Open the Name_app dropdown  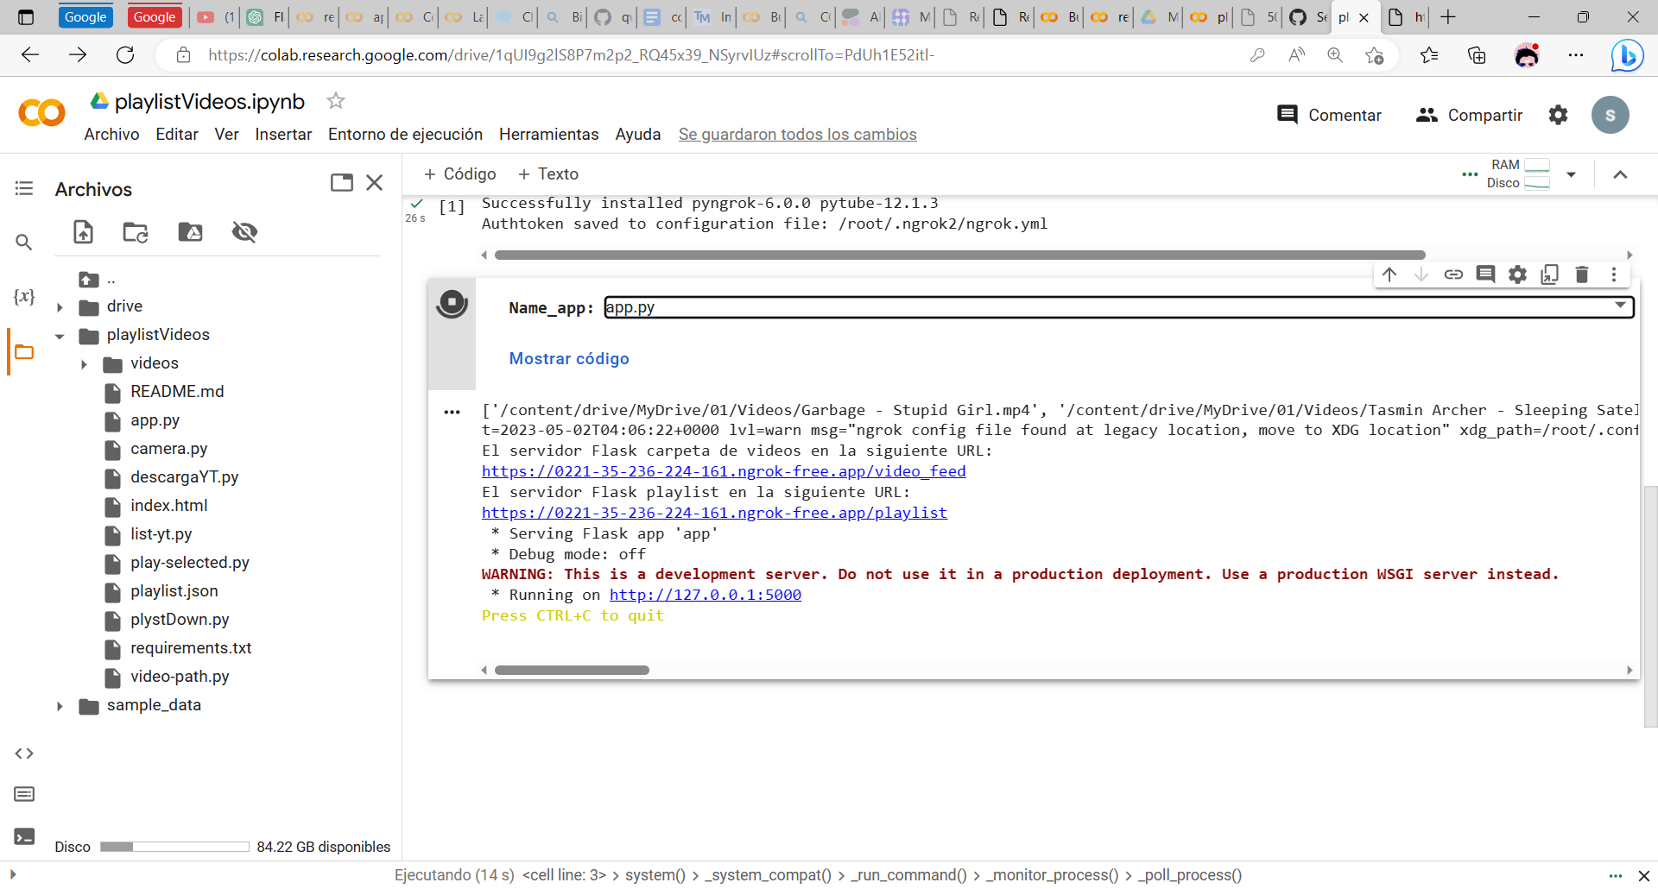click(x=1621, y=306)
